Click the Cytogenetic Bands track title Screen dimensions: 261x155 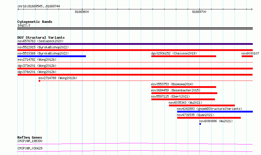coord(35,22)
